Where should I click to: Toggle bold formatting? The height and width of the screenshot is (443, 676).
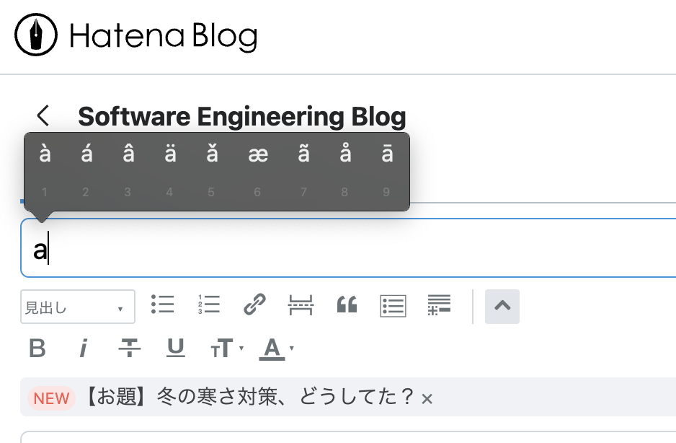[x=37, y=349]
